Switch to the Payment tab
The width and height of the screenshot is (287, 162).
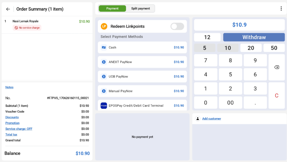[x=112, y=8]
